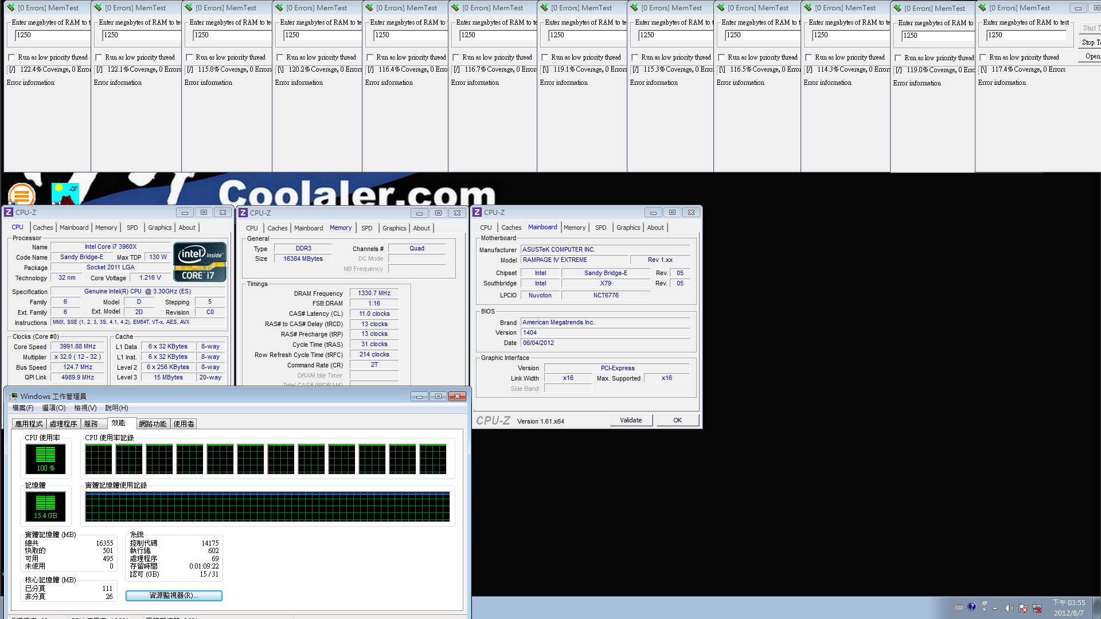Click the Windows Task Manager title bar icon
Viewport: 1101px width, 619px height.
[x=14, y=396]
